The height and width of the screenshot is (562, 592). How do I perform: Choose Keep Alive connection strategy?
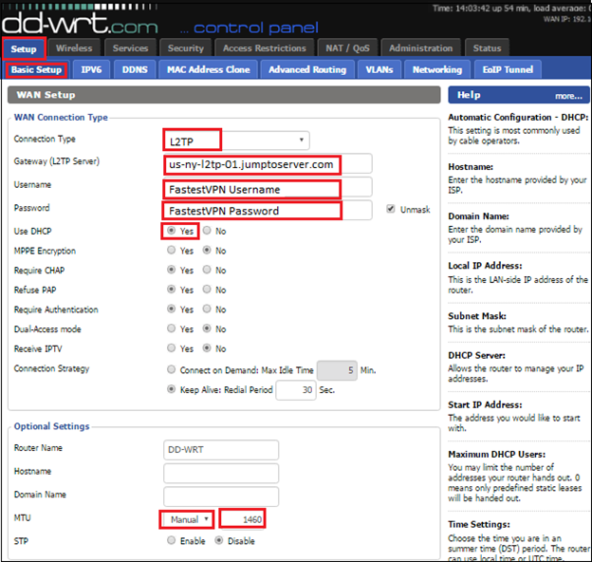coord(171,389)
